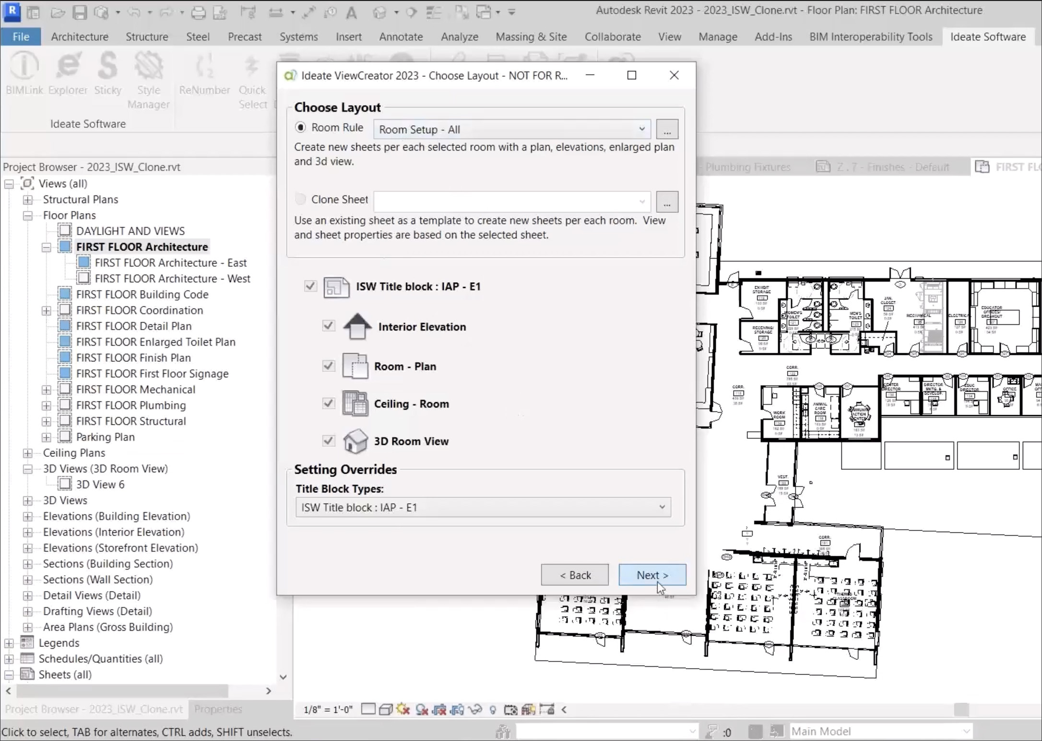The height and width of the screenshot is (741, 1042).
Task: Click the Back button
Action: [575, 575]
